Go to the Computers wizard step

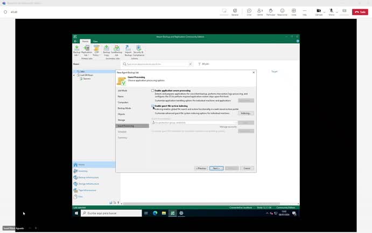tap(123, 102)
